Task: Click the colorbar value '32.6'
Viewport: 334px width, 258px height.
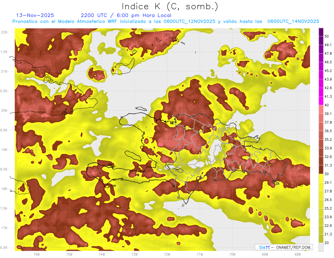Action: 328,157
